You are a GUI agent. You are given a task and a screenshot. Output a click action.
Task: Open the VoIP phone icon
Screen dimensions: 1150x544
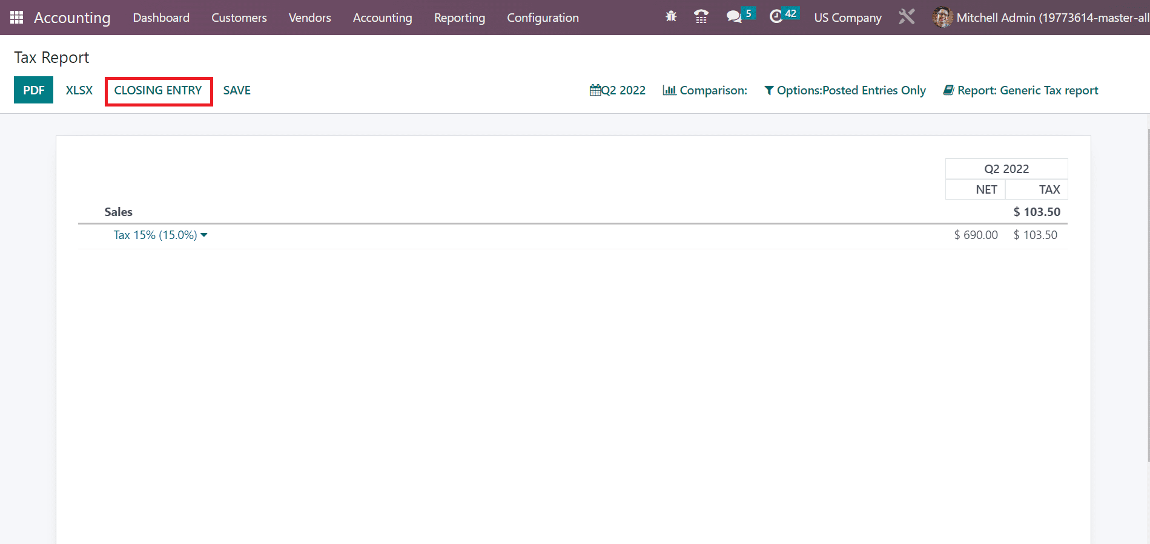[x=701, y=17]
